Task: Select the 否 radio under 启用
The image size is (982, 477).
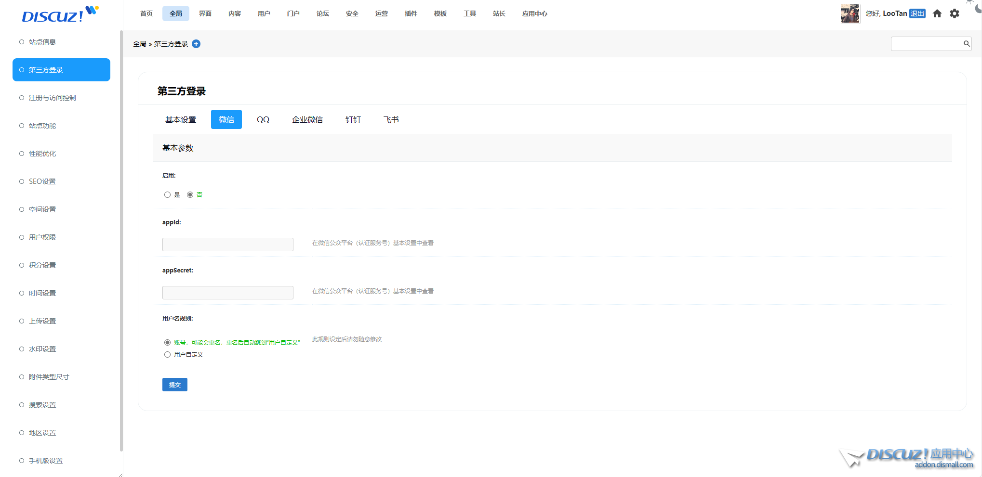Action: (190, 195)
